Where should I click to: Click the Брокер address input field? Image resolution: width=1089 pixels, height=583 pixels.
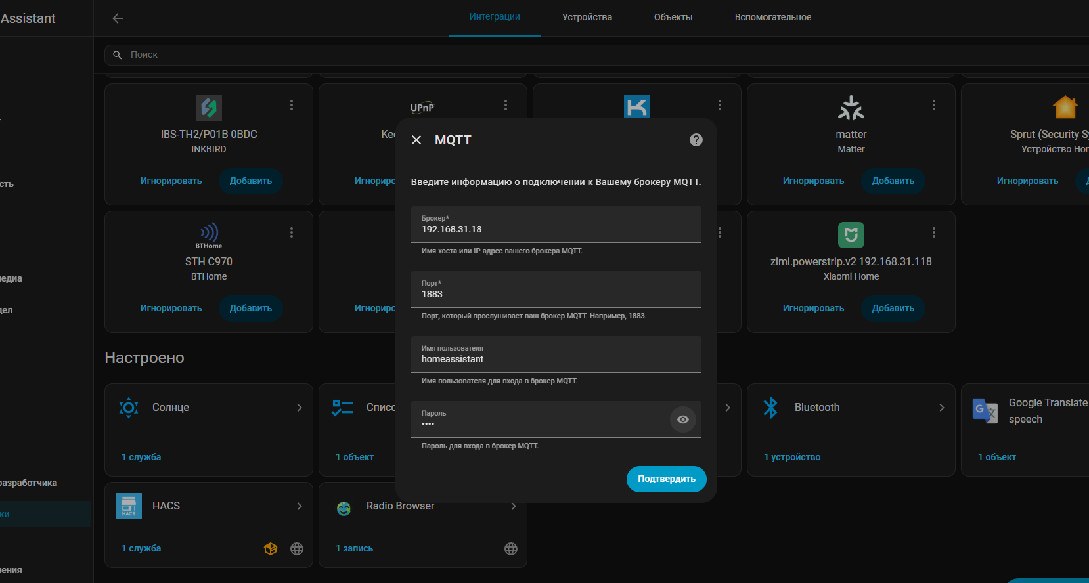coord(556,229)
